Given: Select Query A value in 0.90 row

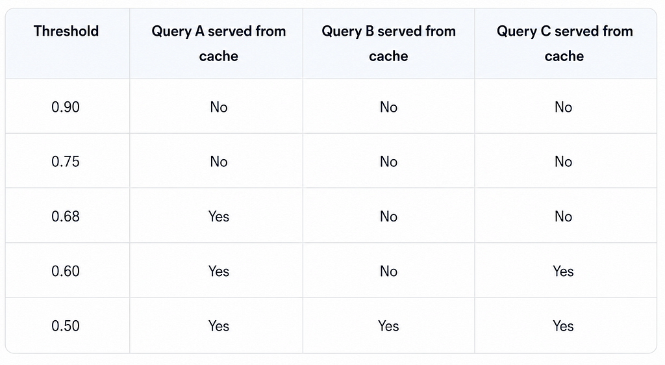Looking at the screenshot, I should [x=219, y=107].
